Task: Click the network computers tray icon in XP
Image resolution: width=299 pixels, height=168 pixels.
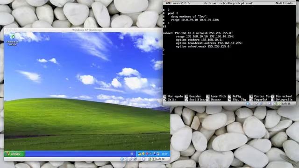Action: tap(140, 154)
